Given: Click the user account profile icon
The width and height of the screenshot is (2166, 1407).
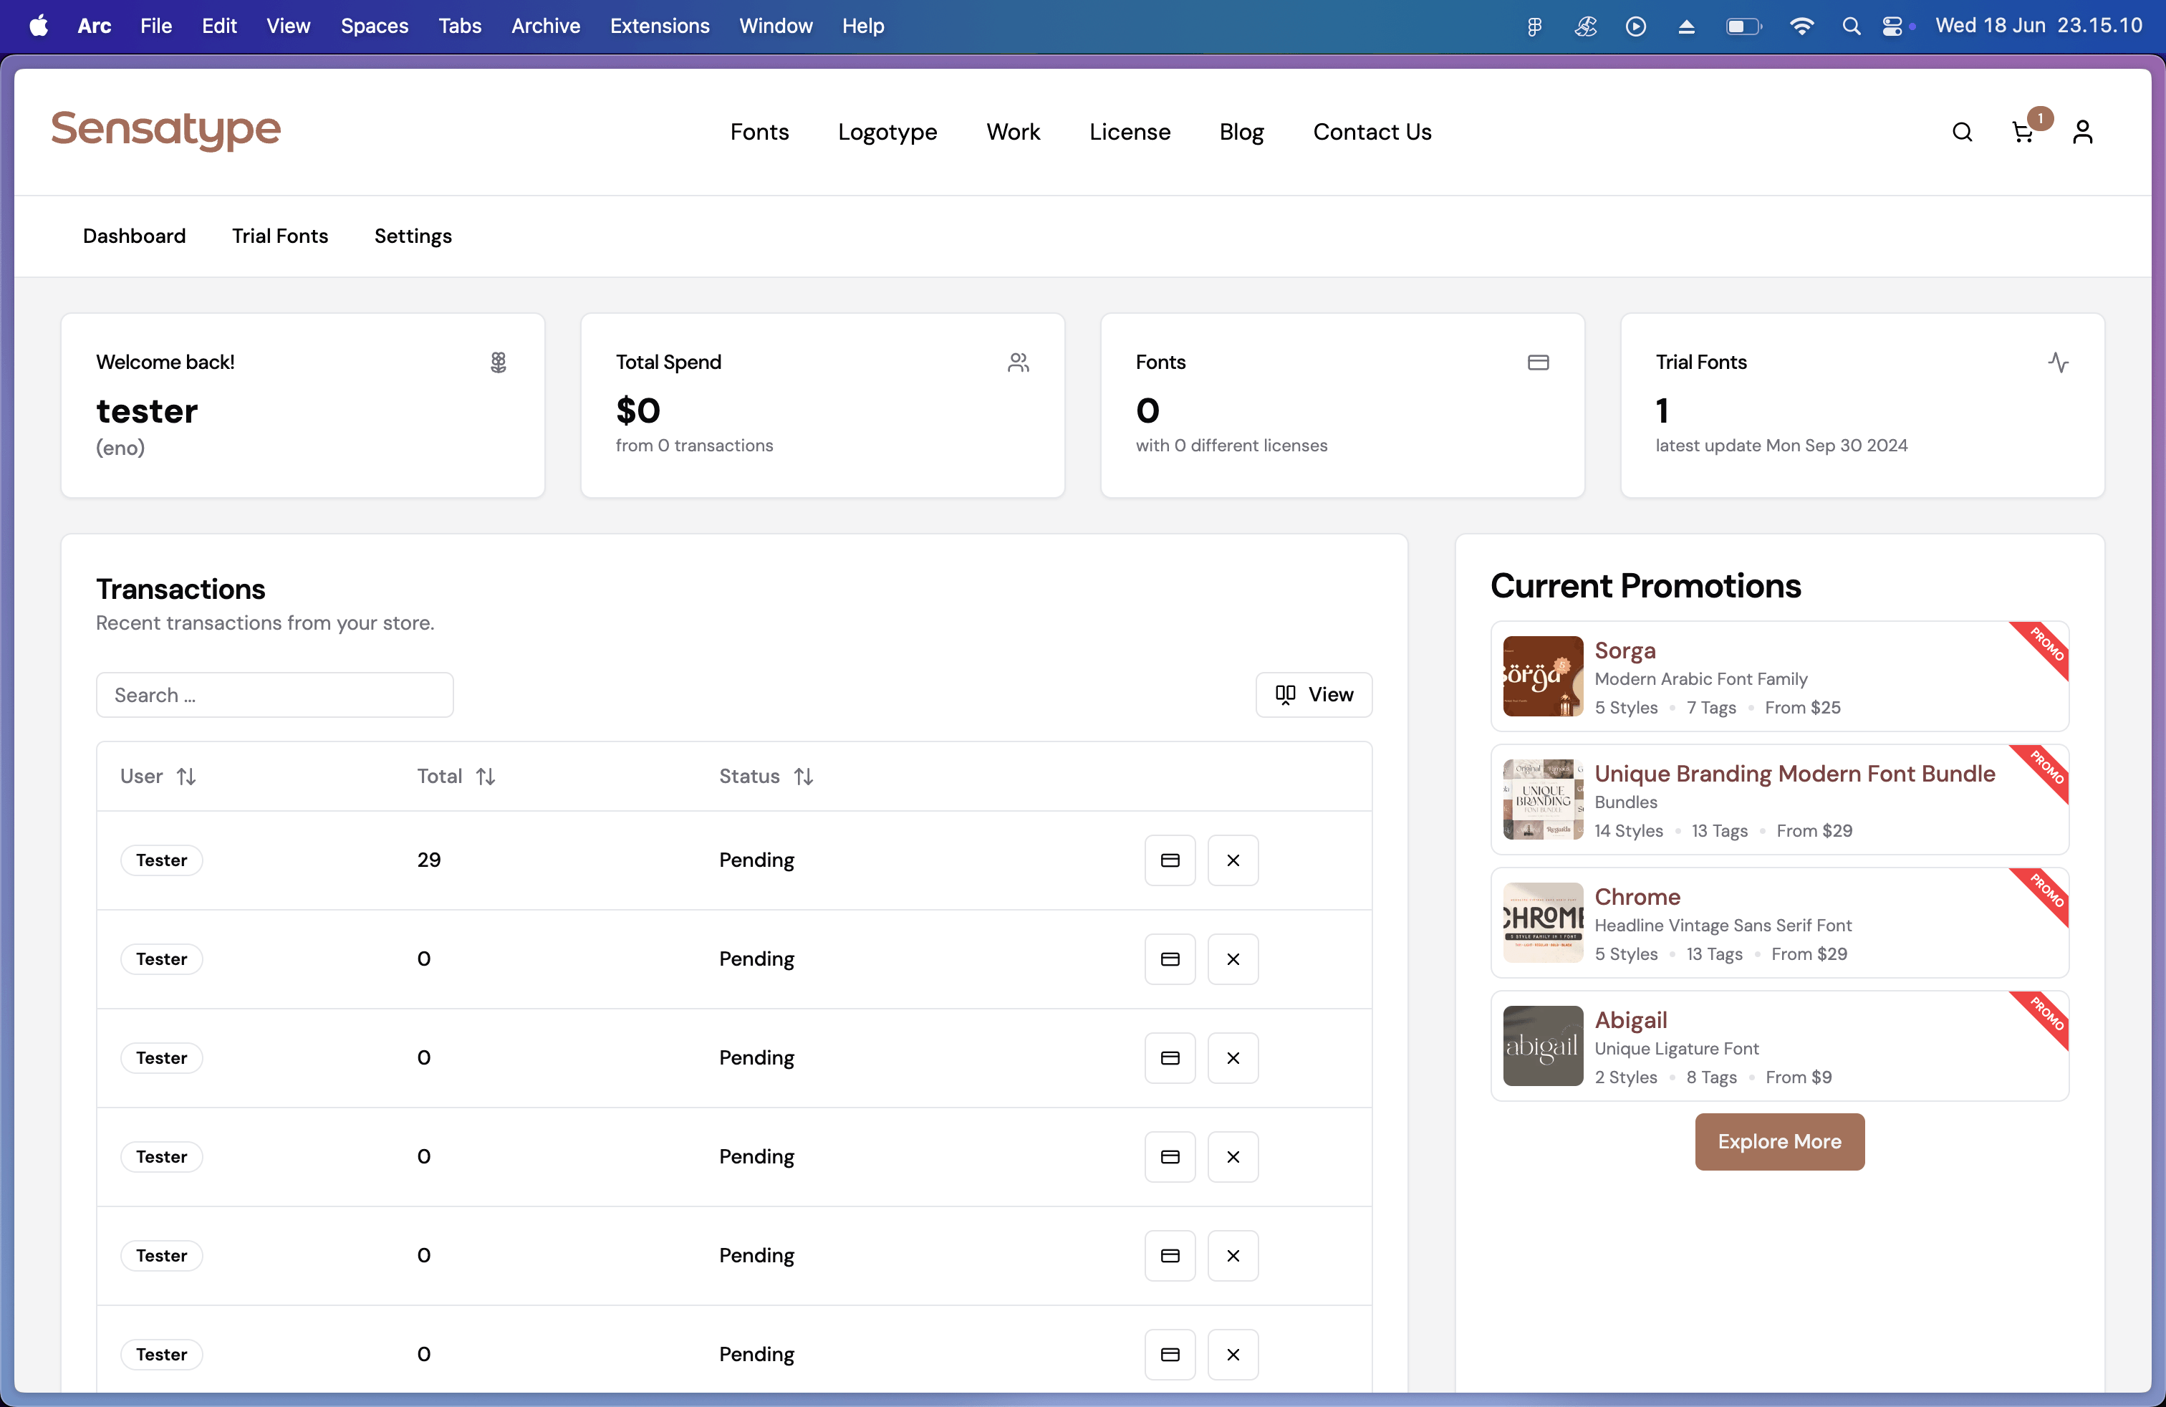Looking at the screenshot, I should click(2082, 132).
